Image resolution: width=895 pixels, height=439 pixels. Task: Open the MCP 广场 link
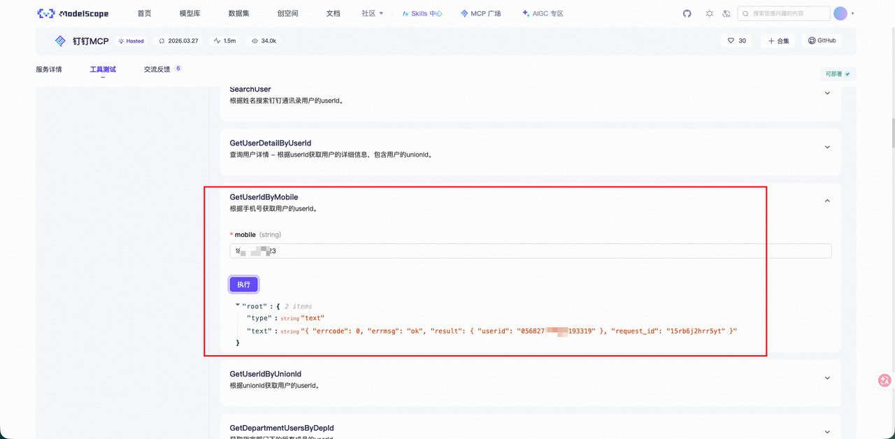click(x=481, y=13)
